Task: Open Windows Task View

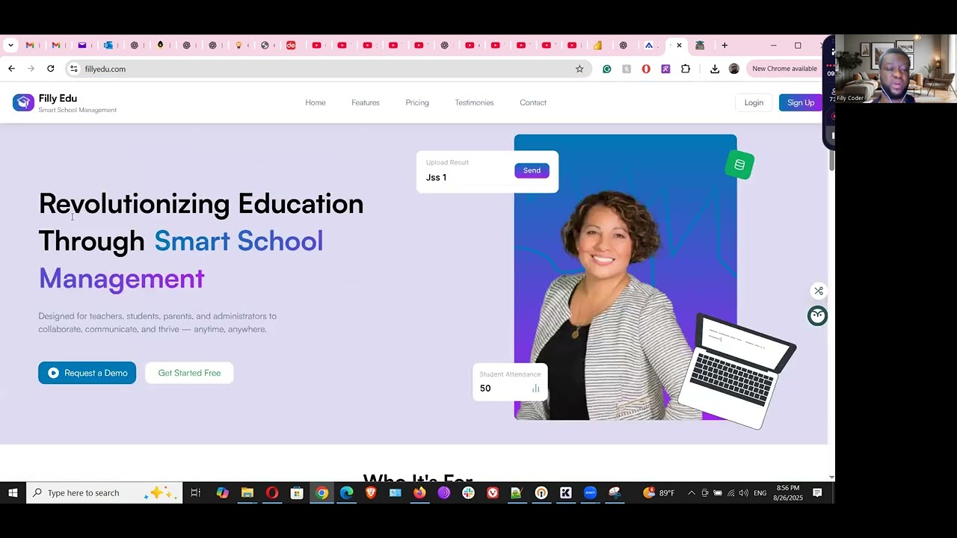Action: pyautogui.click(x=196, y=492)
